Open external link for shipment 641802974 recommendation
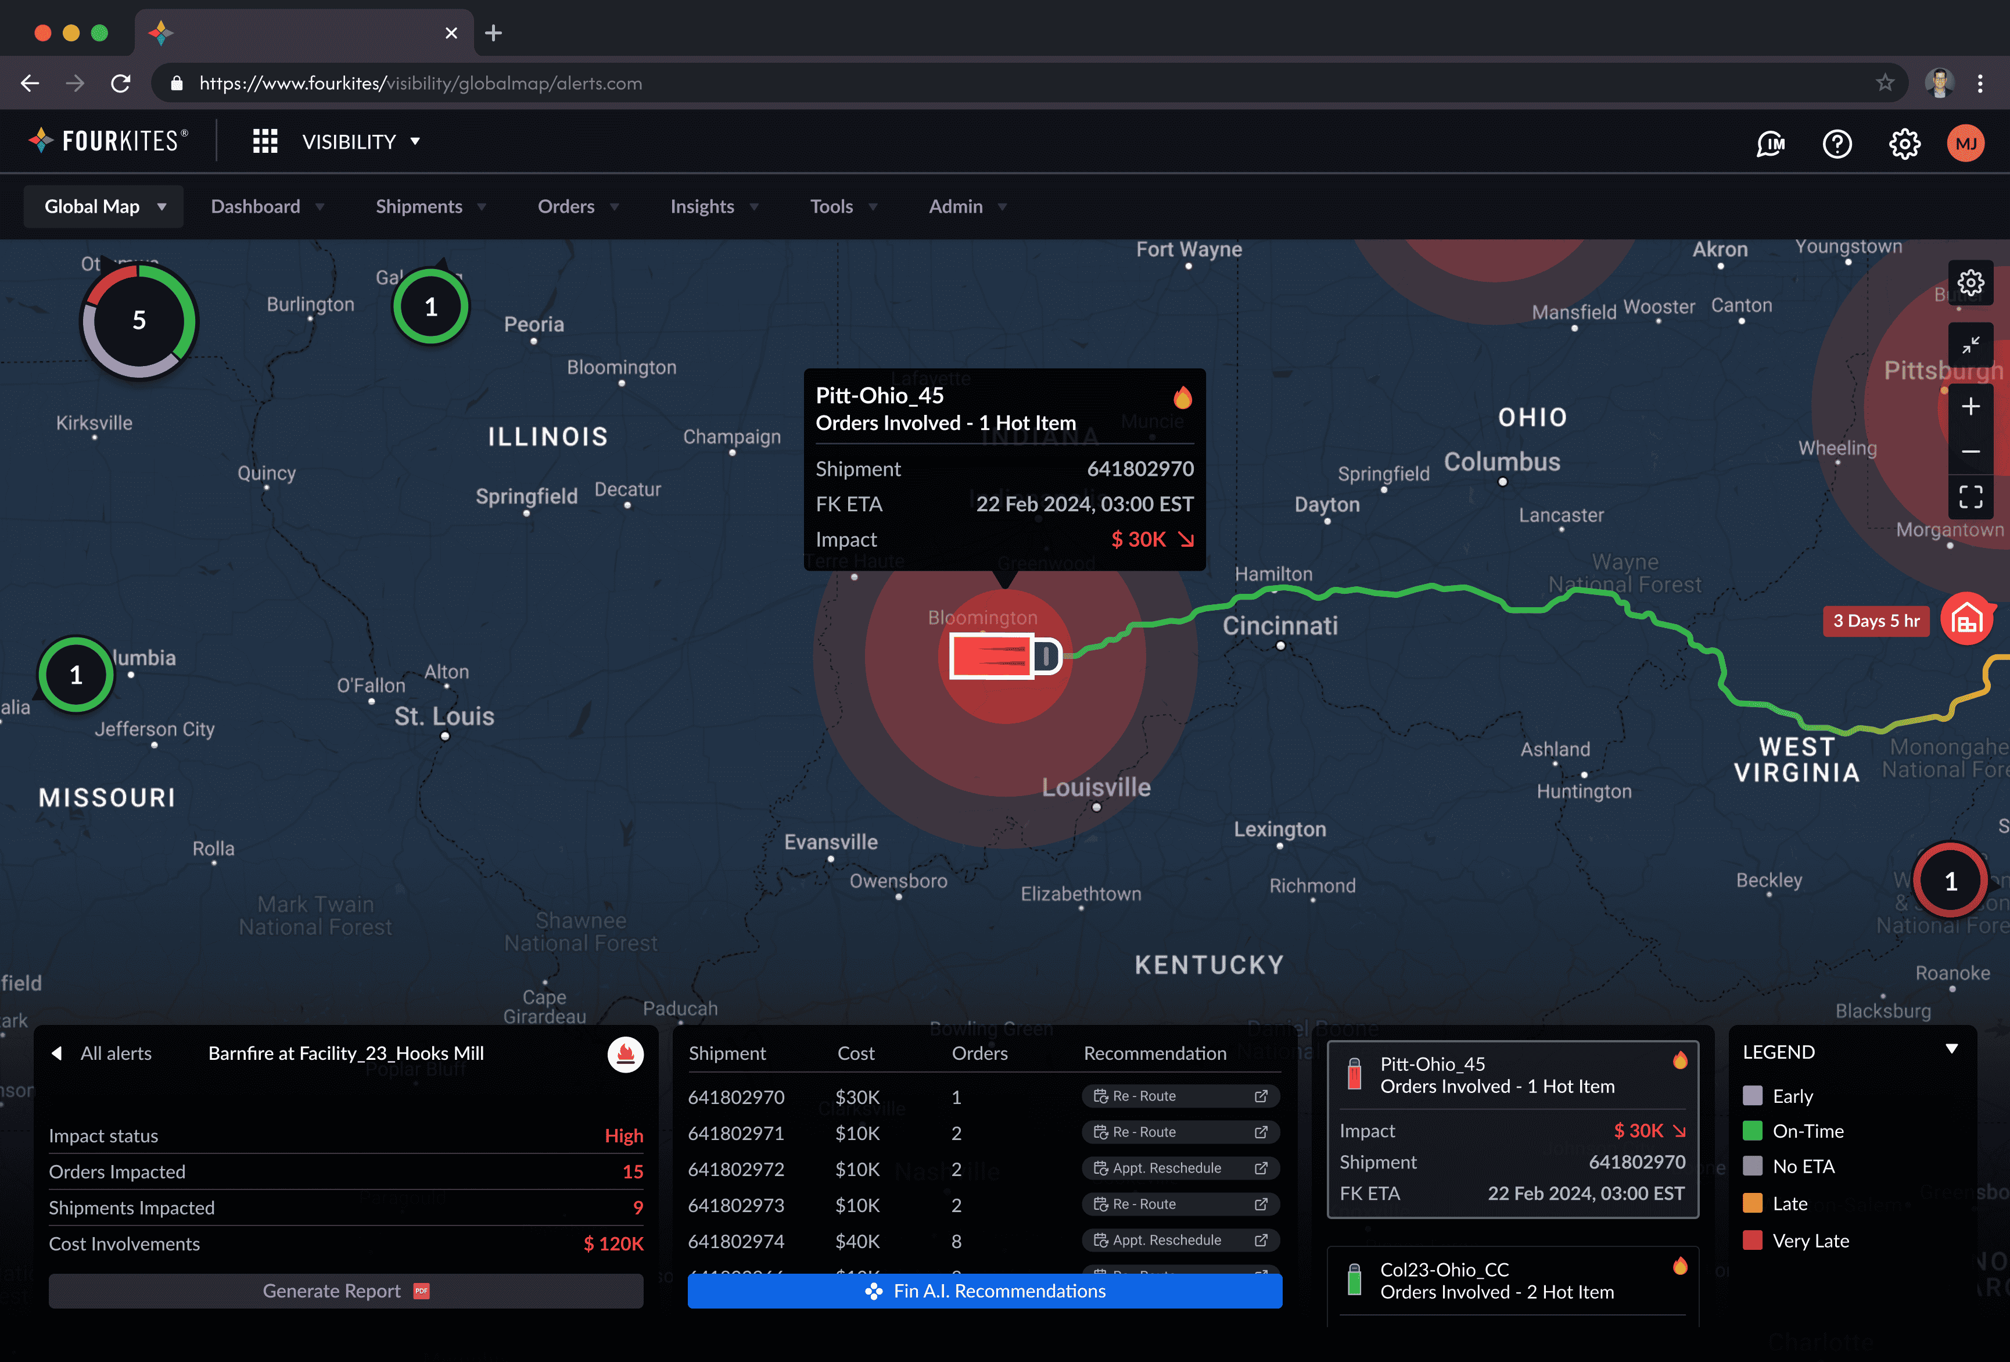Image resolution: width=2010 pixels, height=1362 pixels. coord(1261,1240)
